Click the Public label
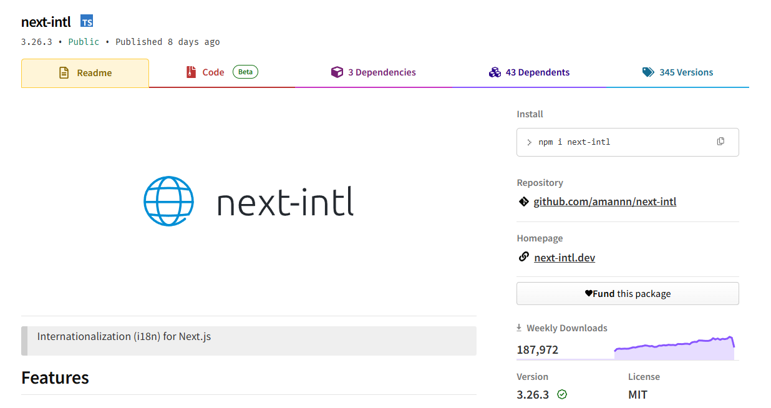Image resolution: width=771 pixels, height=408 pixels. [84, 42]
